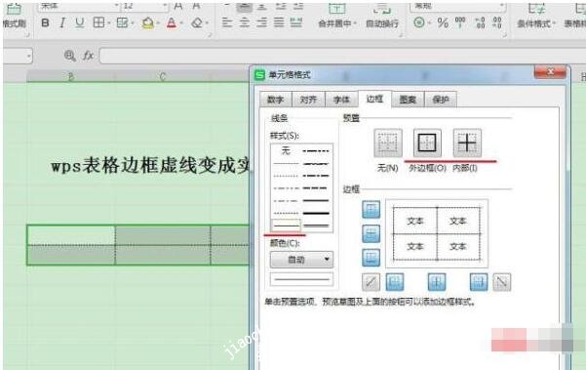586x370 pixels.
Task: Click the 外边框(O) outline preset
Action: [427, 143]
